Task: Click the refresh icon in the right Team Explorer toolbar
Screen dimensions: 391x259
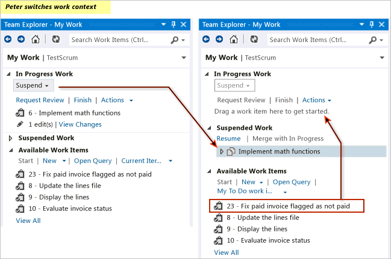Action: tap(254, 40)
